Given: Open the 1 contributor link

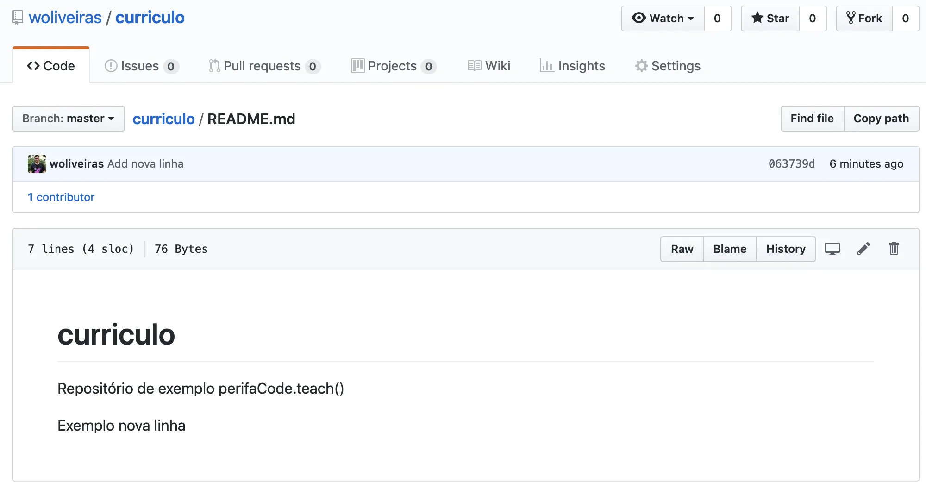Looking at the screenshot, I should point(61,197).
